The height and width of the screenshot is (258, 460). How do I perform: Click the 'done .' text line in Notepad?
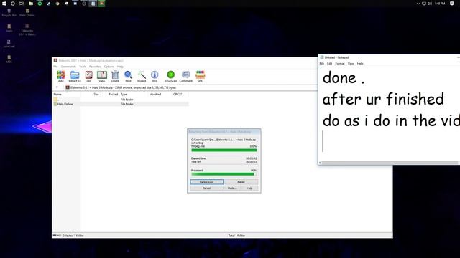click(x=344, y=78)
